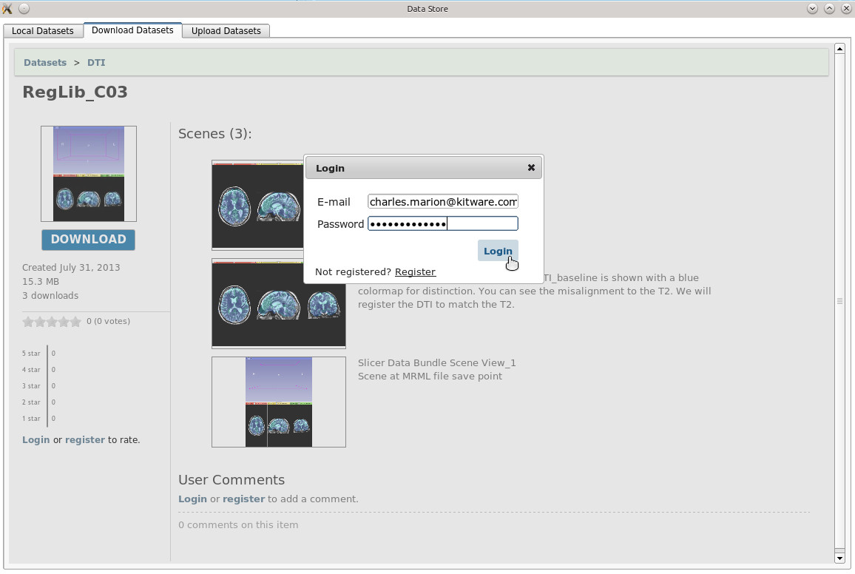Image resolution: width=855 pixels, height=574 pixels.
Task: Click the scroll up arrow
Action: 839,49
